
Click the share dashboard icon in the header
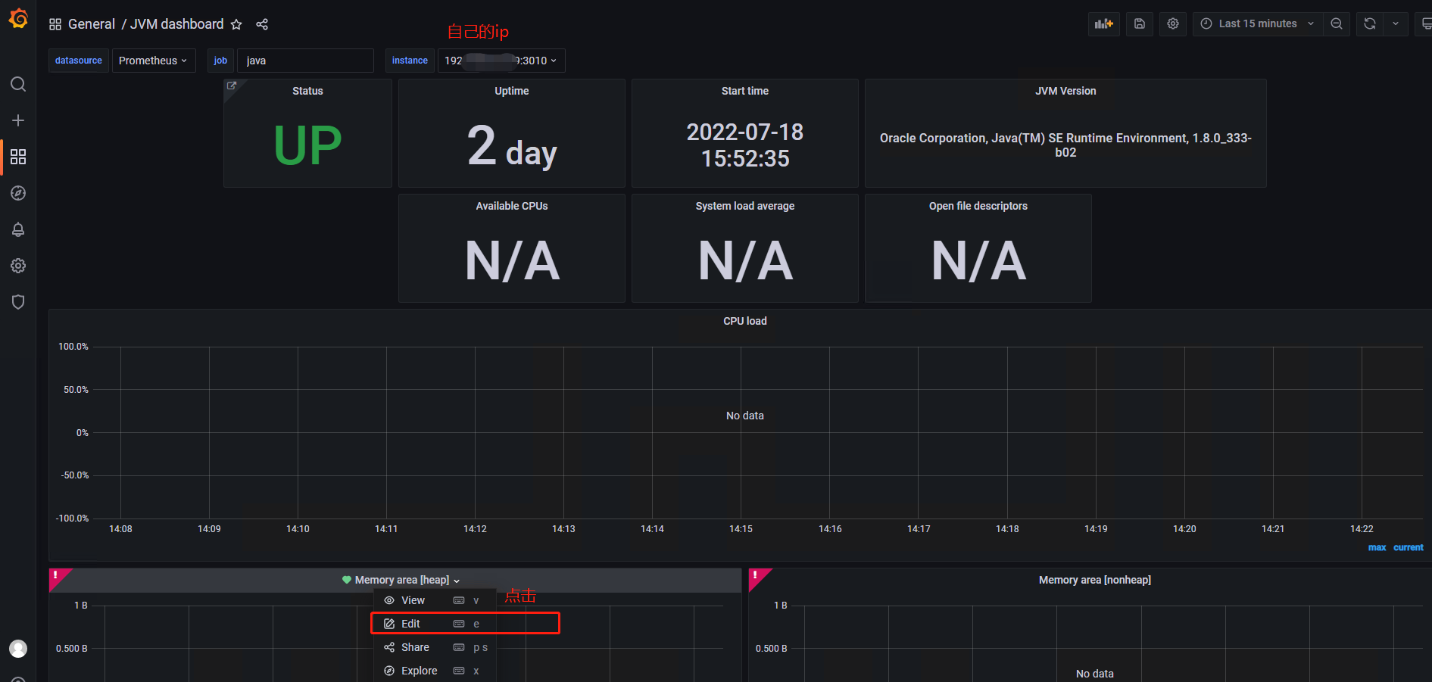tap(262, 24)
